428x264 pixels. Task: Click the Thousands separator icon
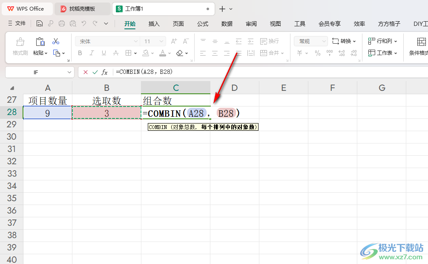330,53
